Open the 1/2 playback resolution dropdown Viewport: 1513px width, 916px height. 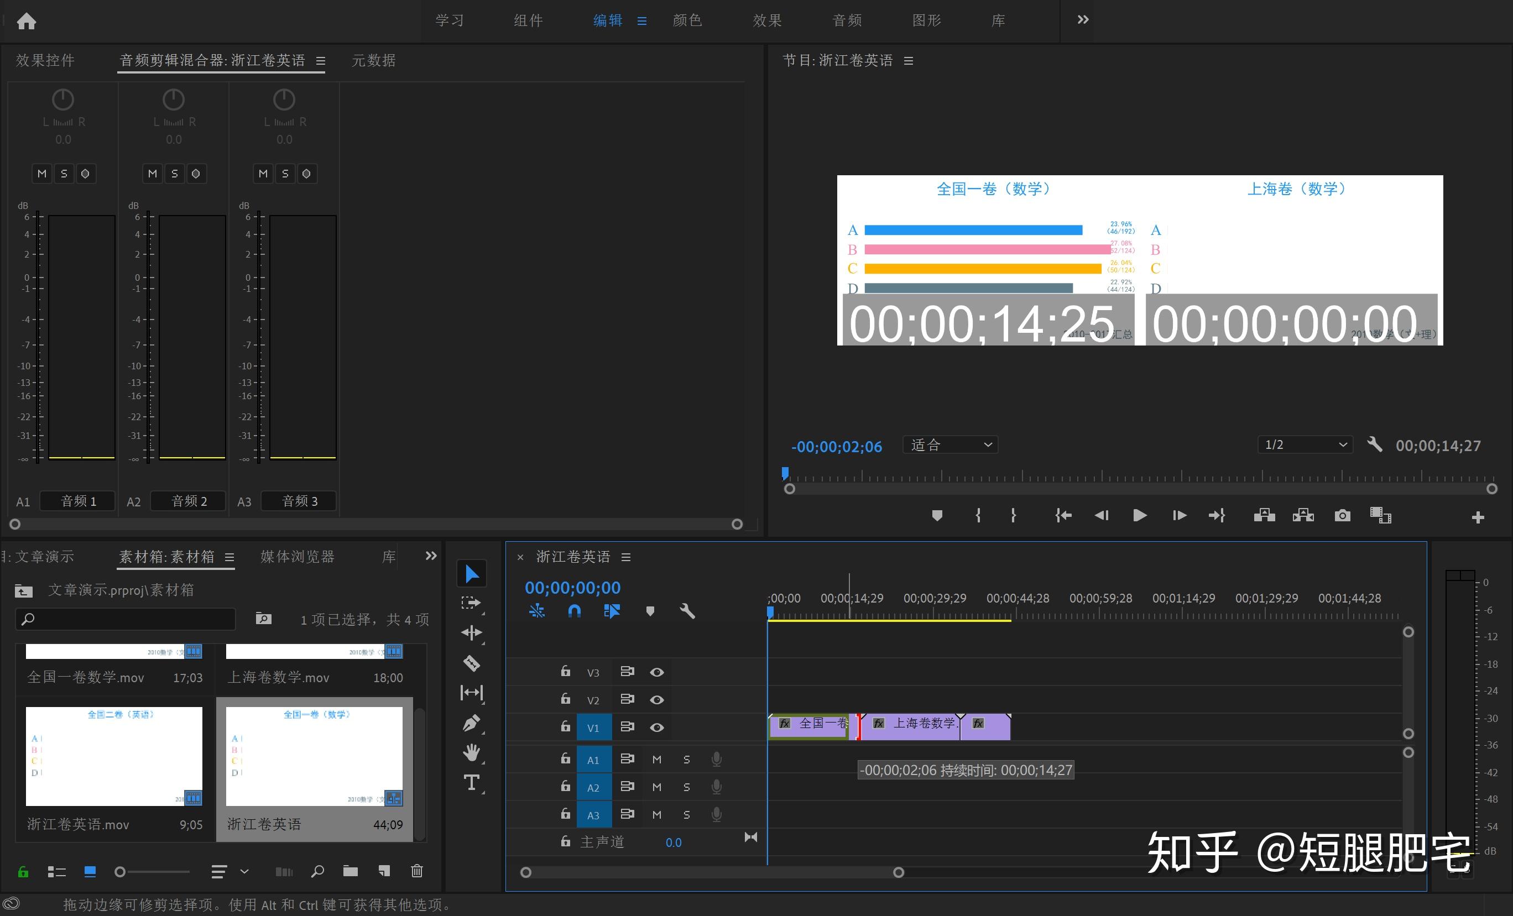click(1304, 444)
